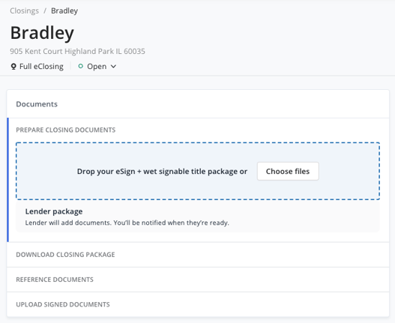Click the Choose files button
This screenshot has width=395, height=323.
tap(288, 172)
